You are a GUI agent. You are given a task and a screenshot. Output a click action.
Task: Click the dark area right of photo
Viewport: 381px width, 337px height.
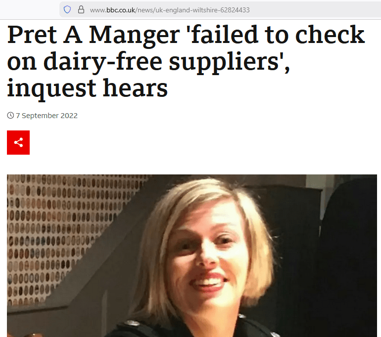[x=350, y=255]
